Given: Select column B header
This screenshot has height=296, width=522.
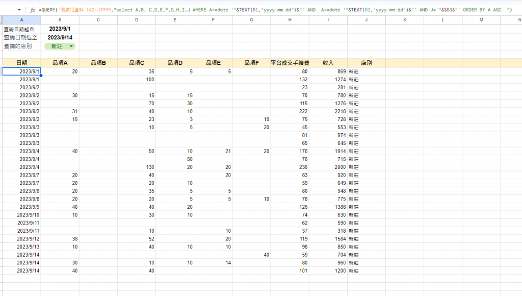Looking at the screenshot, I should pos(60,20).
